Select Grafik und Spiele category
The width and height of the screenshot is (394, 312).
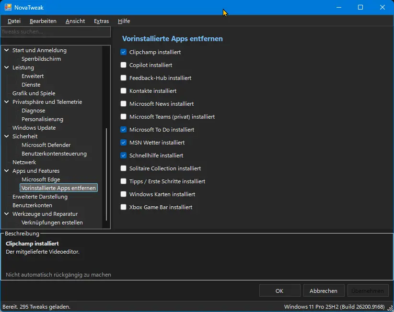tap(34, 93)
